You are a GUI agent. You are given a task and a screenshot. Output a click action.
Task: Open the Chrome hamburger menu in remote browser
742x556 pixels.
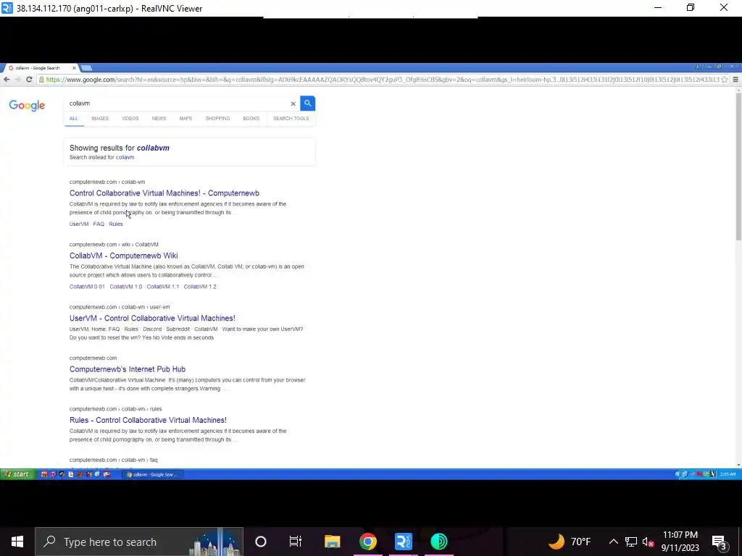tap(735, 80)
